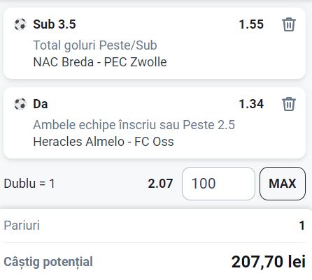Click the 207,70 lei potential winnings amount
This screenshot has width=312, height=280.
click(x=269, y=262)
